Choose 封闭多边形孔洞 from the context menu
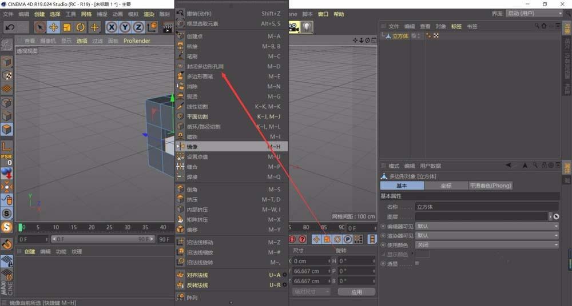 [232, 66]
